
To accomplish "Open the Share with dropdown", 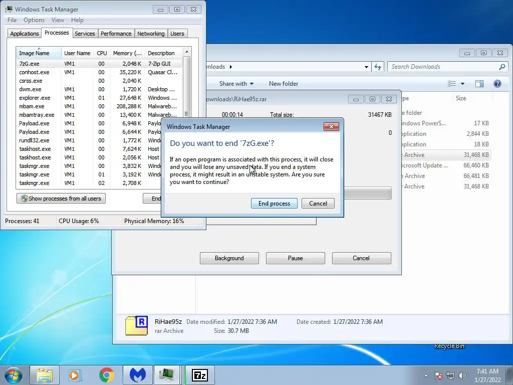I will pos(236,84).
